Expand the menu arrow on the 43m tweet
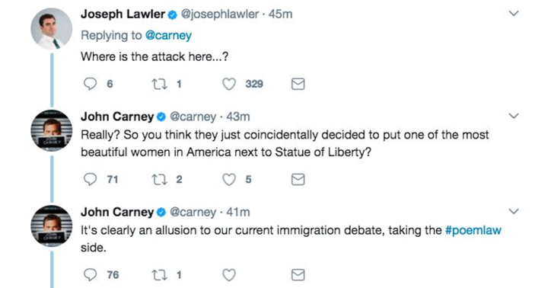The width and height of the screenshot is (548, 288). tap(514, 116)
